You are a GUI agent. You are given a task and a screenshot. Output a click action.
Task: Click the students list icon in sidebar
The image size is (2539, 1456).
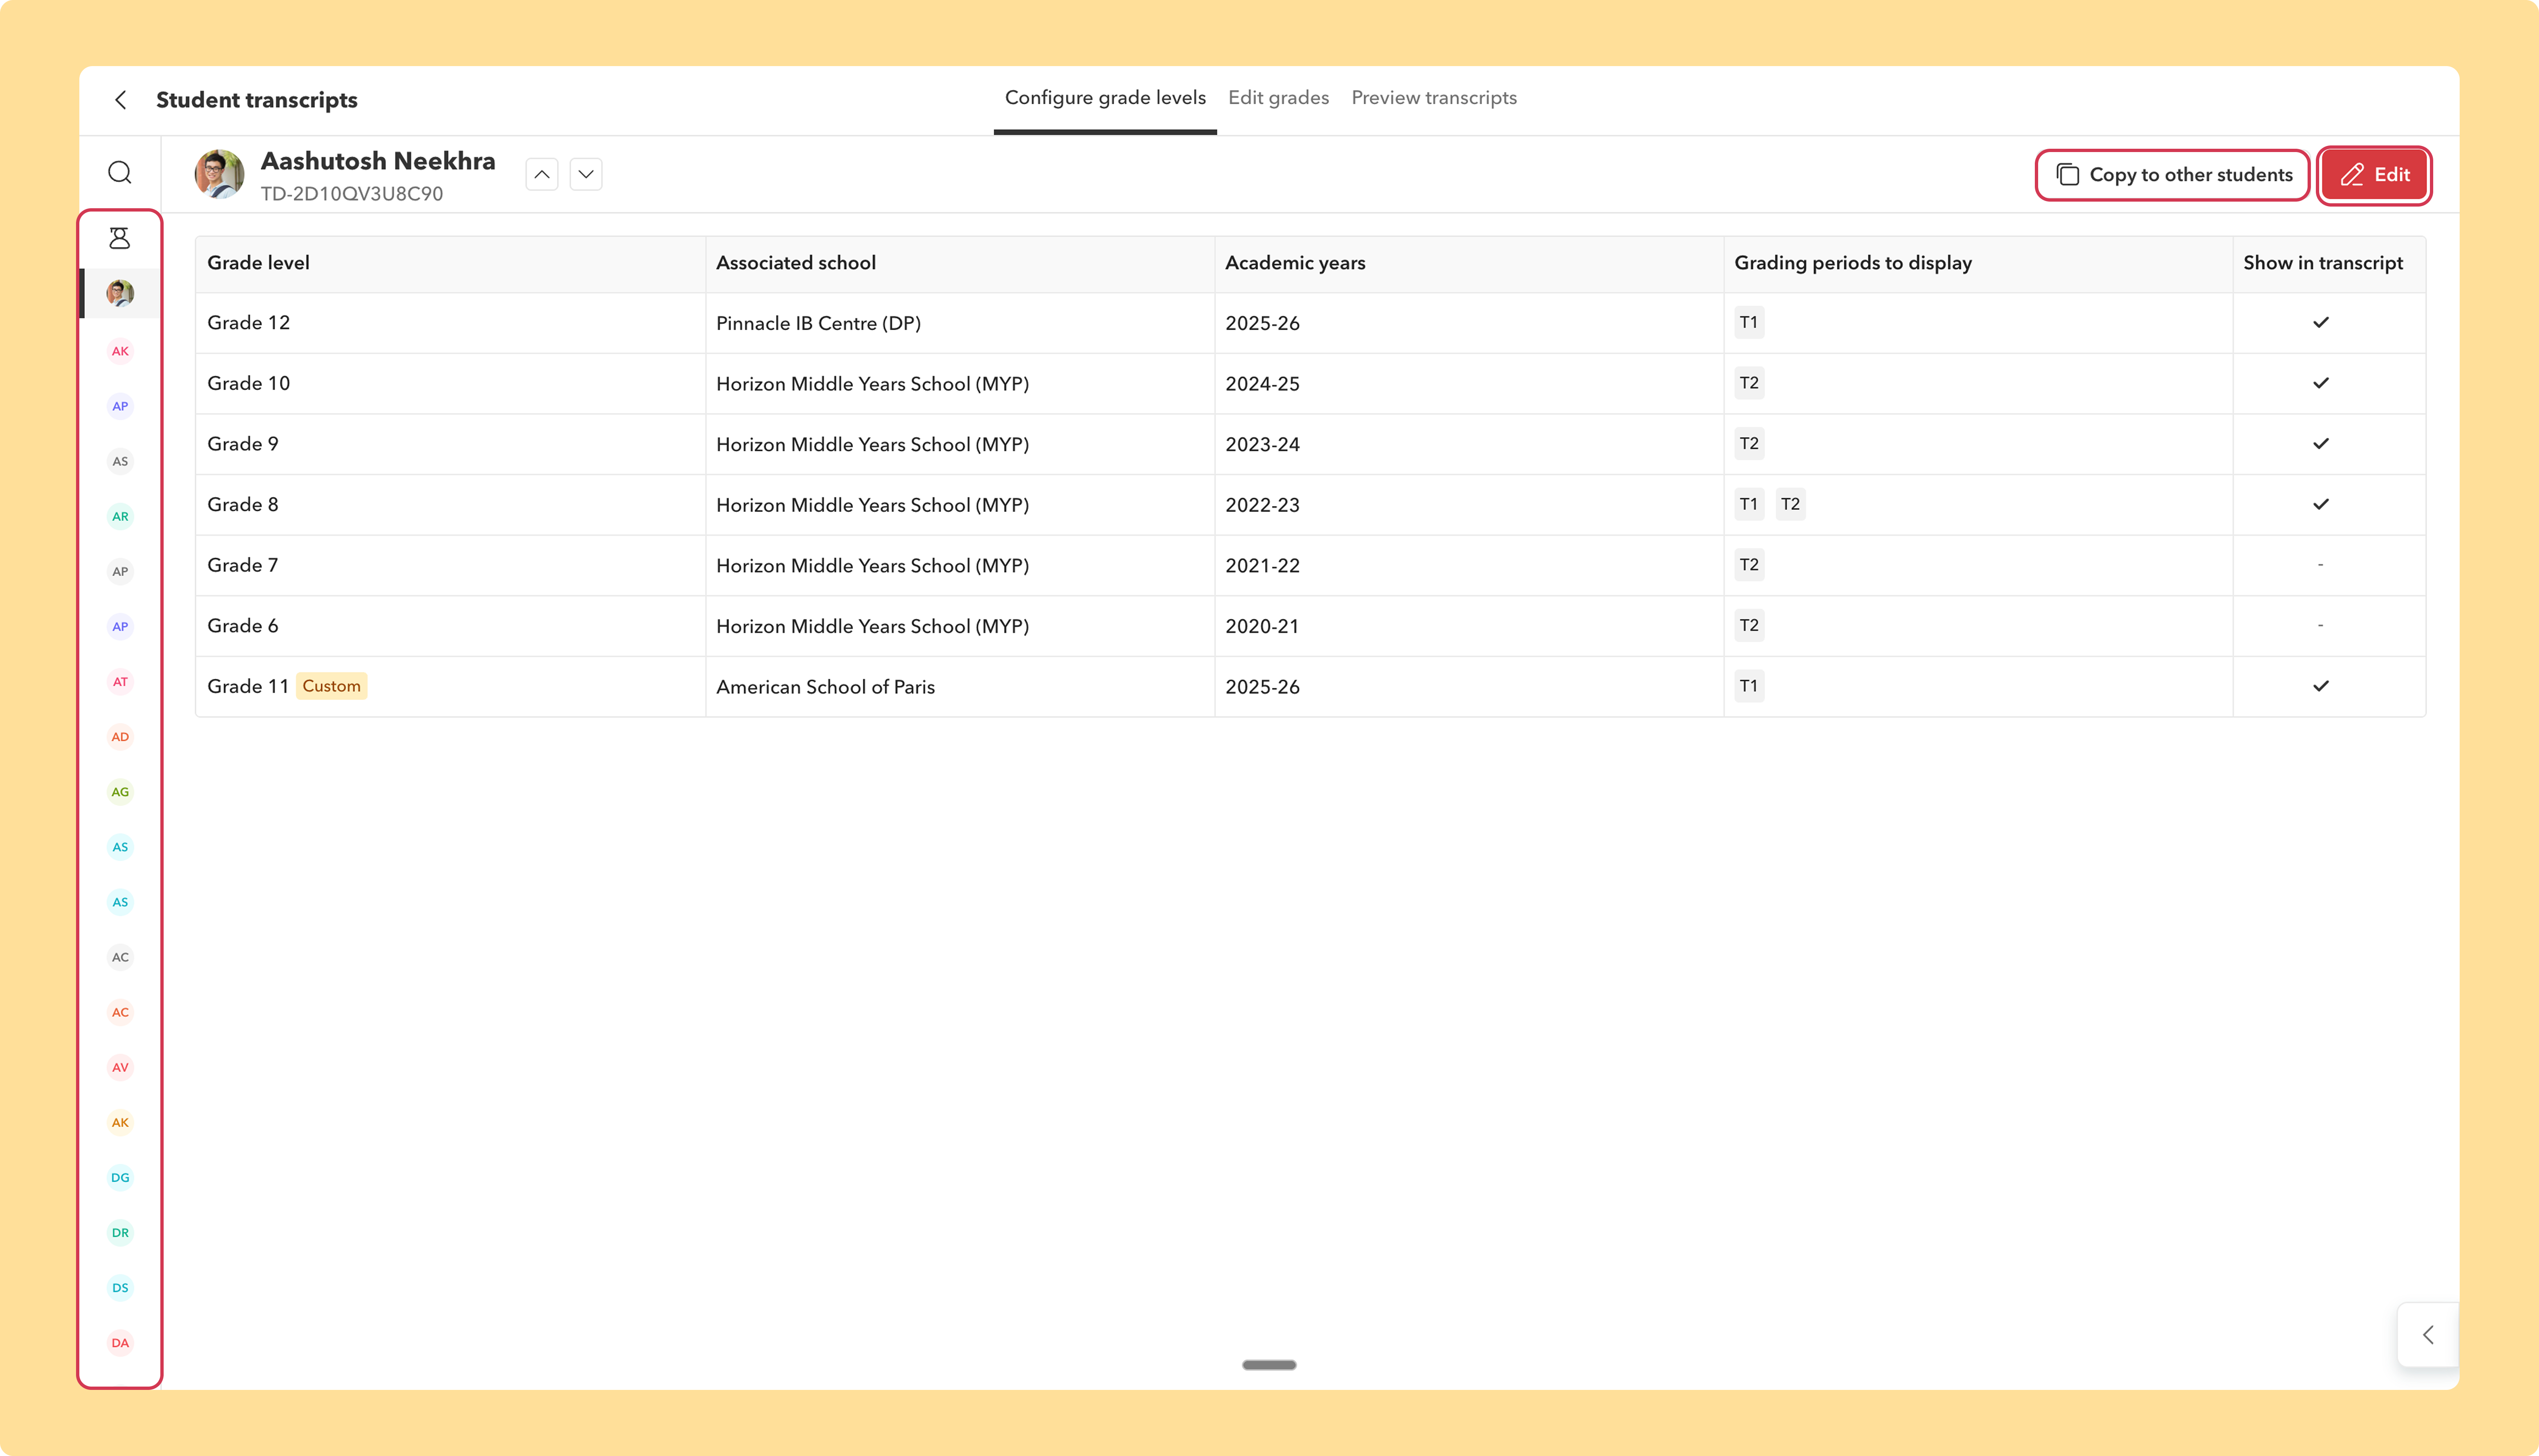[120, 238]
